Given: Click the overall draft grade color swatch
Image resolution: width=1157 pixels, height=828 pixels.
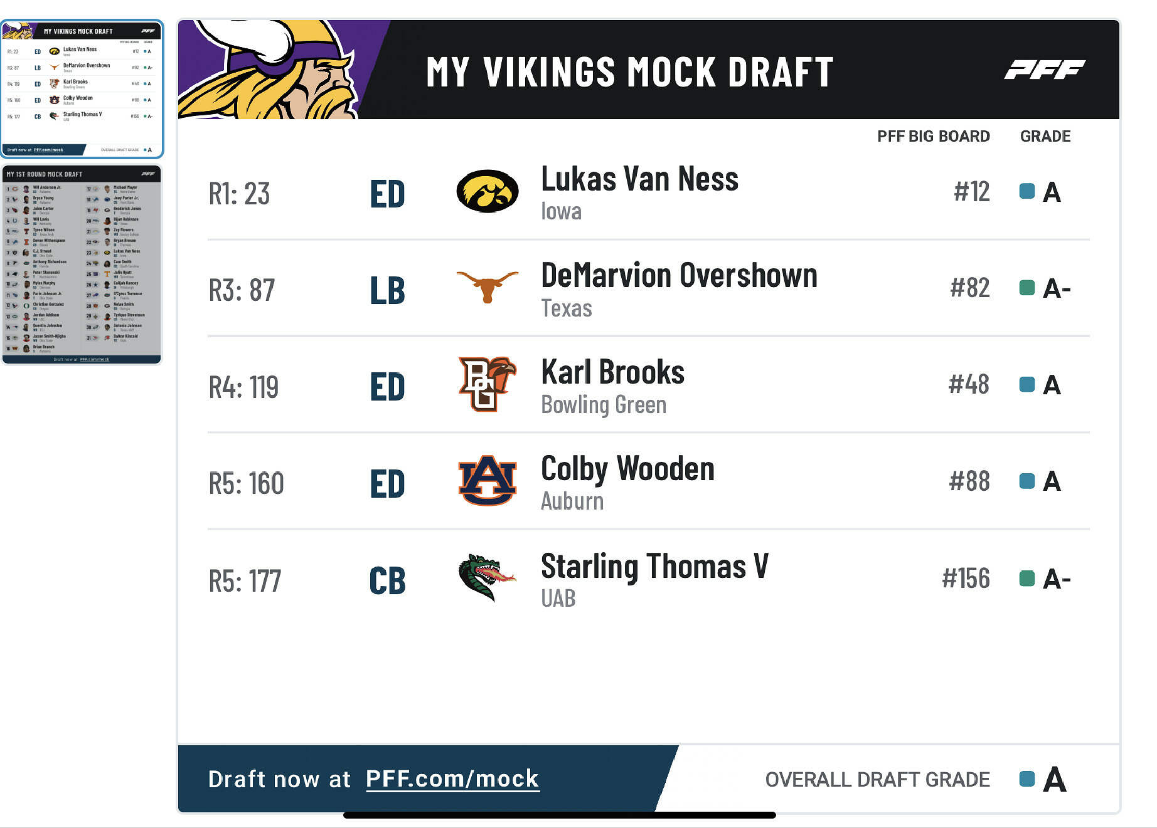Looking at the screenshot, I should pos(1027,779).
